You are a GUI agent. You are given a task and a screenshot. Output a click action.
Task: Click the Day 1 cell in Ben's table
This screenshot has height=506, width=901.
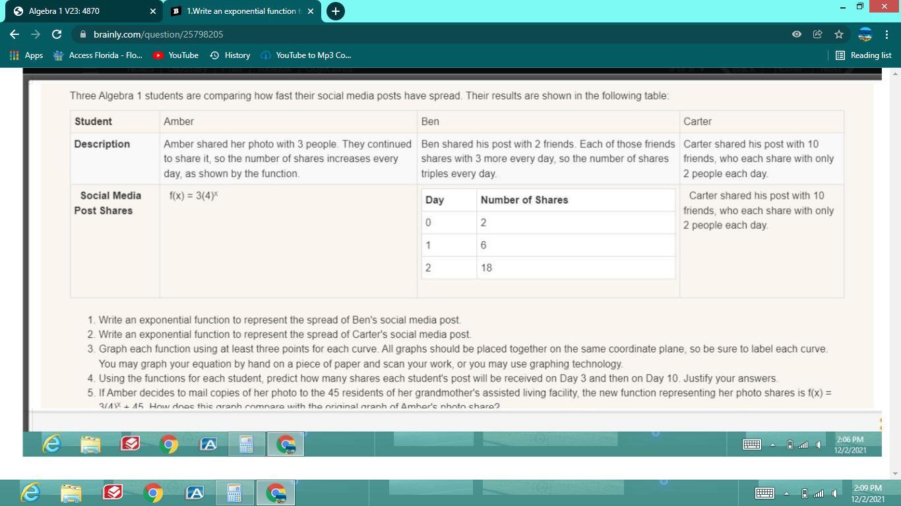tap(449, 245)
